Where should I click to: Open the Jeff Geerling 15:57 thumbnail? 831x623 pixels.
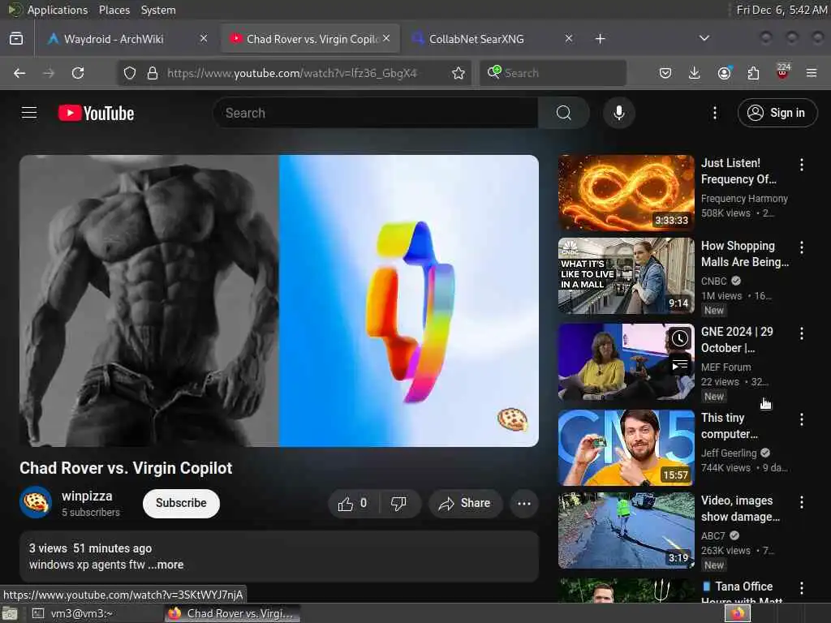point(626,448)
